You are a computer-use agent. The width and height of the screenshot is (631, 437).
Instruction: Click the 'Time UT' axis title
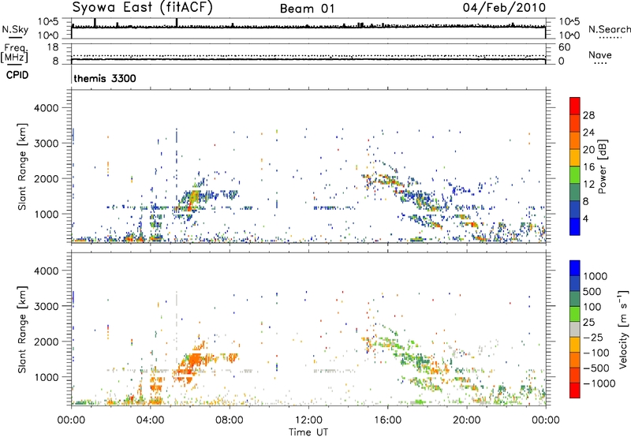(x=308, y=432)
